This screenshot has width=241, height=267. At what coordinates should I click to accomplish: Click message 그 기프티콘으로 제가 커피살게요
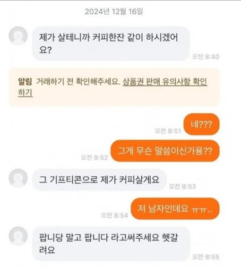point(99,180)
